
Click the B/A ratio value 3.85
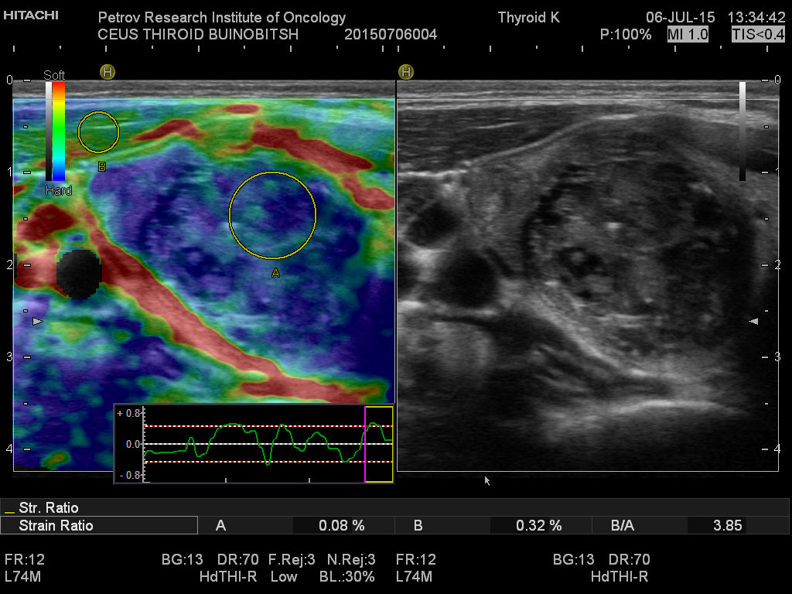pos(725,526)
